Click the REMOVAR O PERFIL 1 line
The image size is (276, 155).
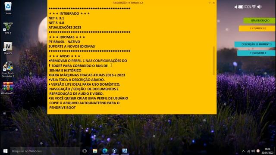(x=88, y=61)
